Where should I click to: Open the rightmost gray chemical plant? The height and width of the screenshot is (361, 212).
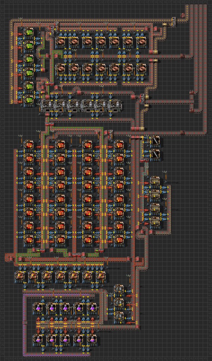coord(115,106)
